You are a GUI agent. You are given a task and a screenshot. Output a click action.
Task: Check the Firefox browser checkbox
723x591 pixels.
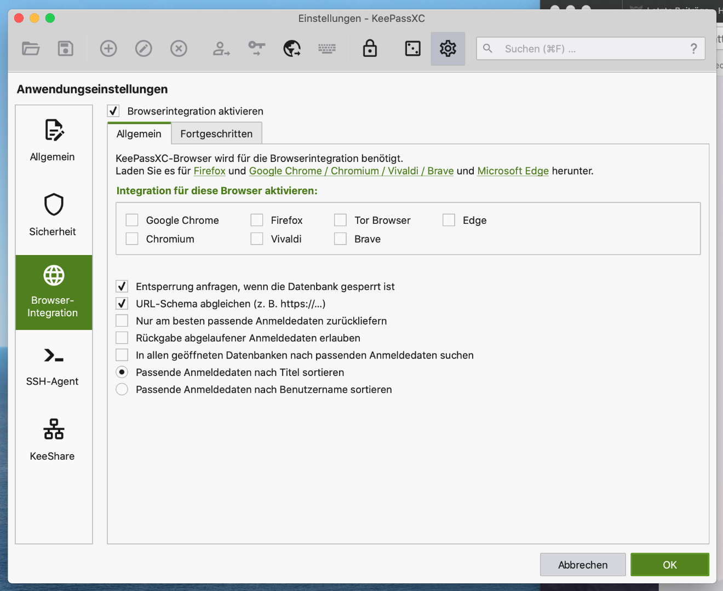coord(257,220)
